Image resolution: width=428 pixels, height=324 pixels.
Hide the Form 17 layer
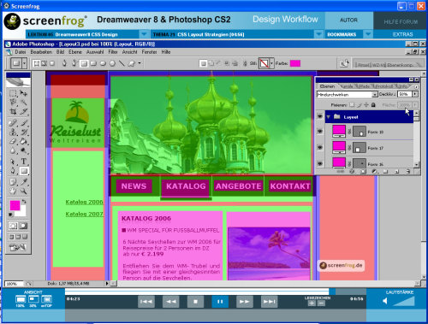click(x=320, y=147)
